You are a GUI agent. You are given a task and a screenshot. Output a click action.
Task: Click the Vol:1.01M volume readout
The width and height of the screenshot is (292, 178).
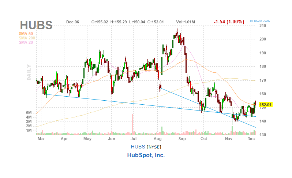pyautogui.click(x=186, y=22)
